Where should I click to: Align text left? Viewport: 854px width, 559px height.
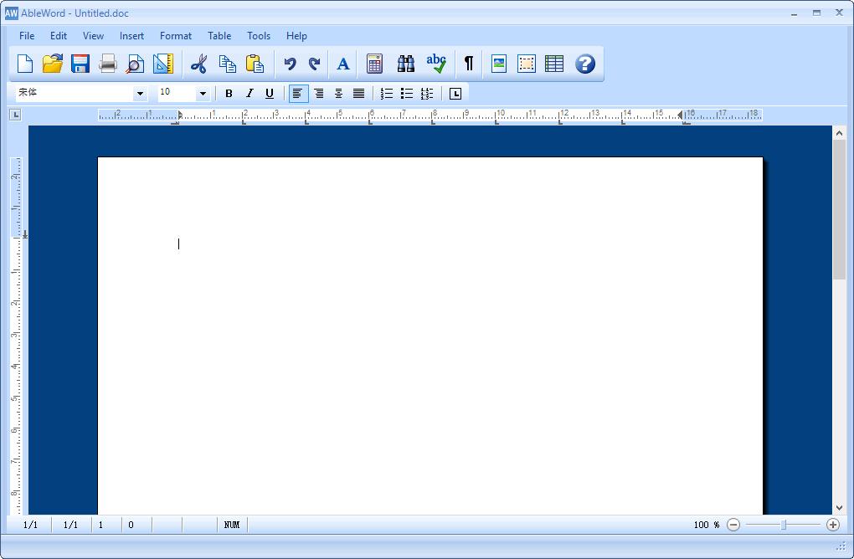pyautogui.click(x=297, y=94)
